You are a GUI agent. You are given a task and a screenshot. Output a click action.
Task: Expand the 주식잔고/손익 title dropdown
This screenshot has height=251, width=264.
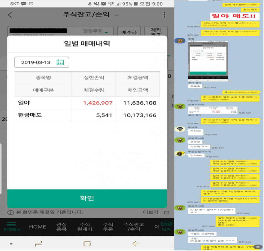[117, 15]
